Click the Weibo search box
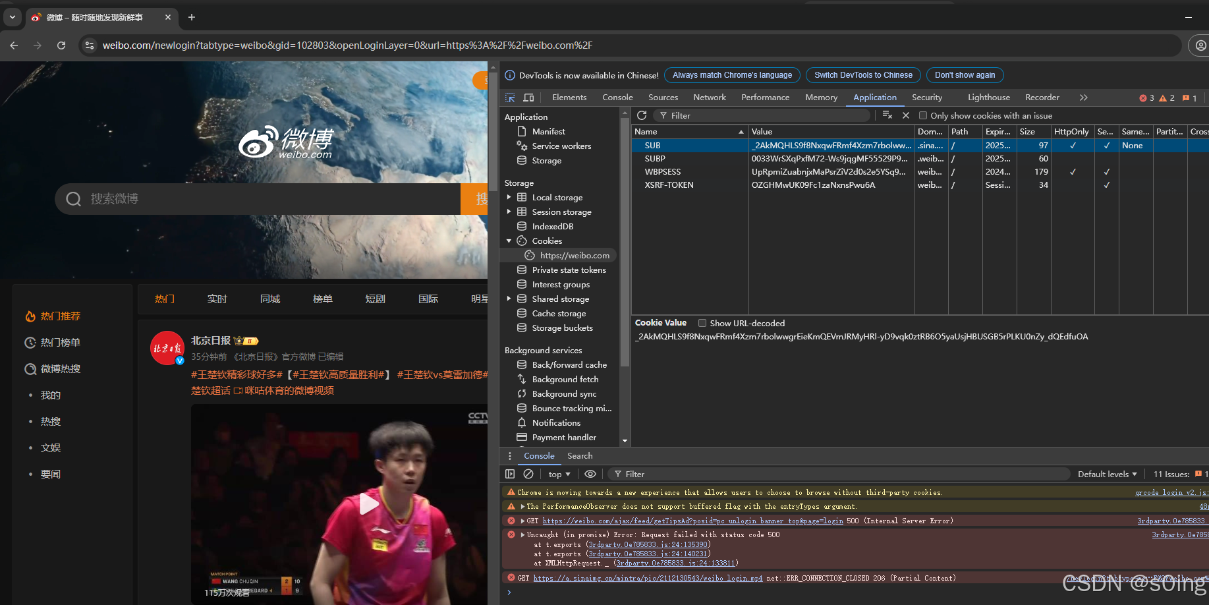Viewport: 1209px width, 605px height. [258, 199]
